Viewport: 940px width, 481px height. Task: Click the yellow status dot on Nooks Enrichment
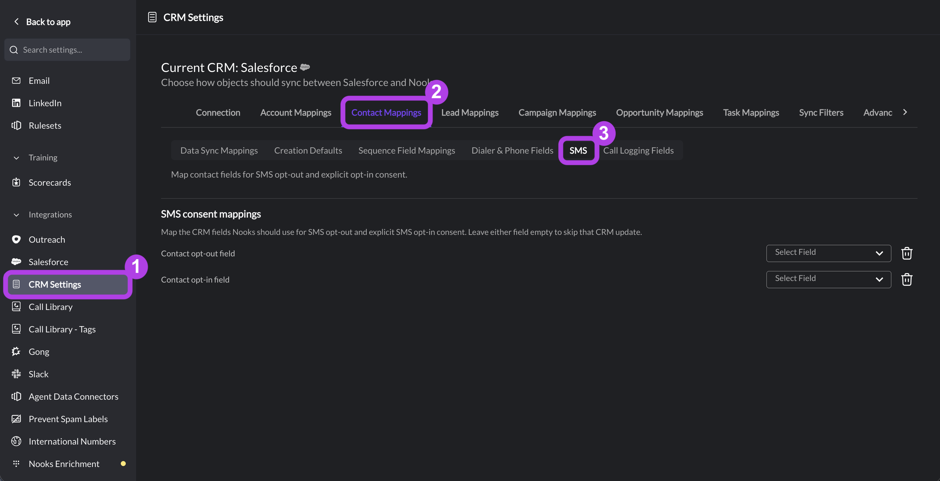coord(123,464)
